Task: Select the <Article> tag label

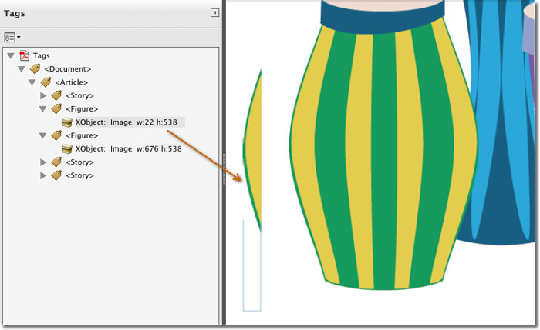Action: (70, 82)
